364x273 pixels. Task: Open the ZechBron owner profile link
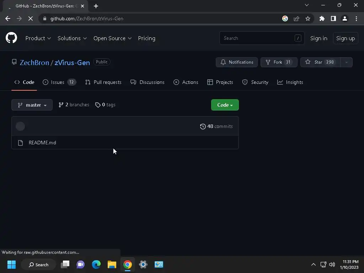[x=34, y=63]
